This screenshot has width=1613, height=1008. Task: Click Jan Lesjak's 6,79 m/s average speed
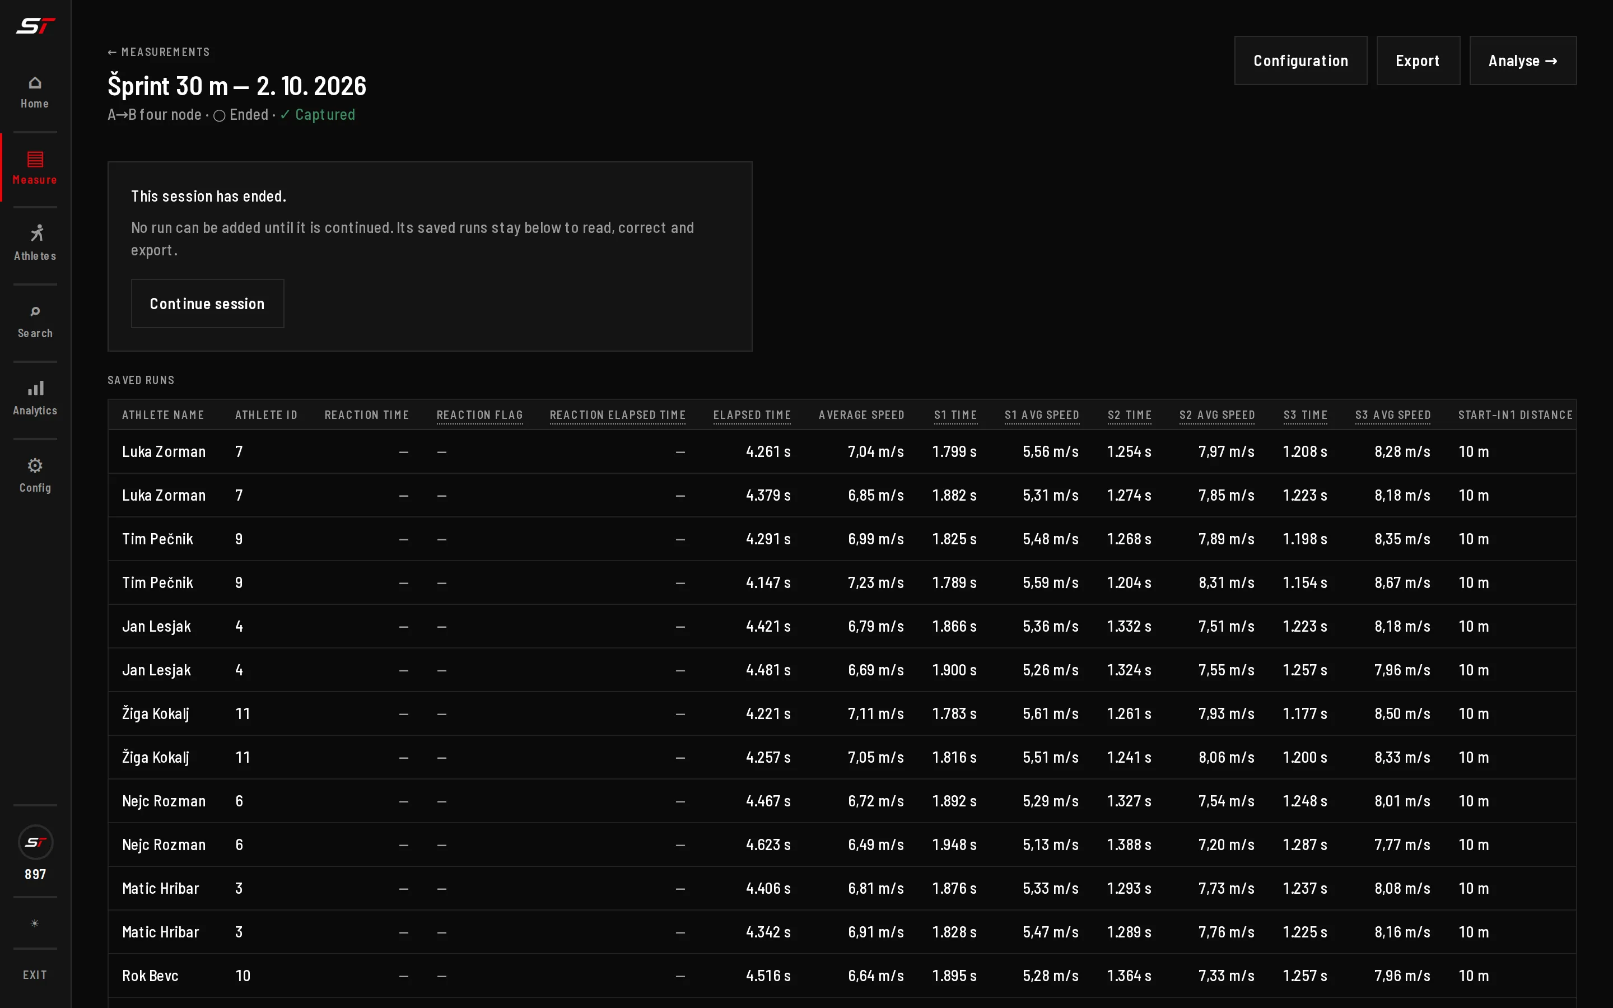point(876,627)
